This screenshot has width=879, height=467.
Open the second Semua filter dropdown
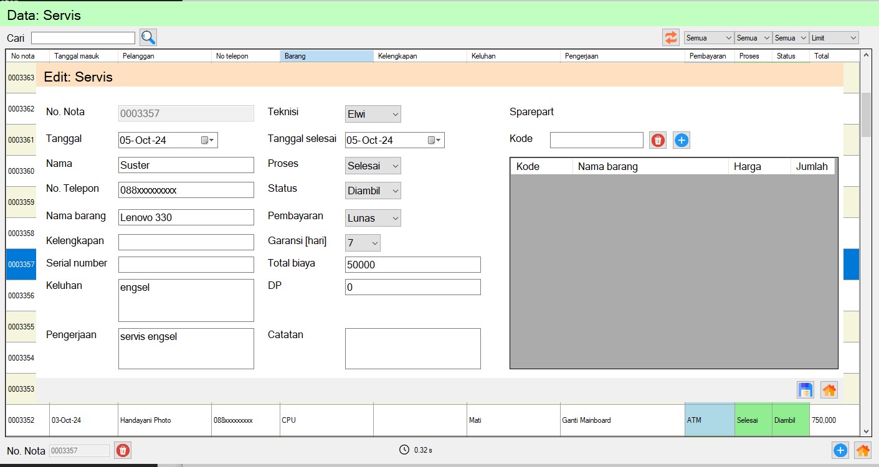tap(753, 38)
